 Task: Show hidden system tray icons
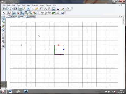tap(103, 92)
